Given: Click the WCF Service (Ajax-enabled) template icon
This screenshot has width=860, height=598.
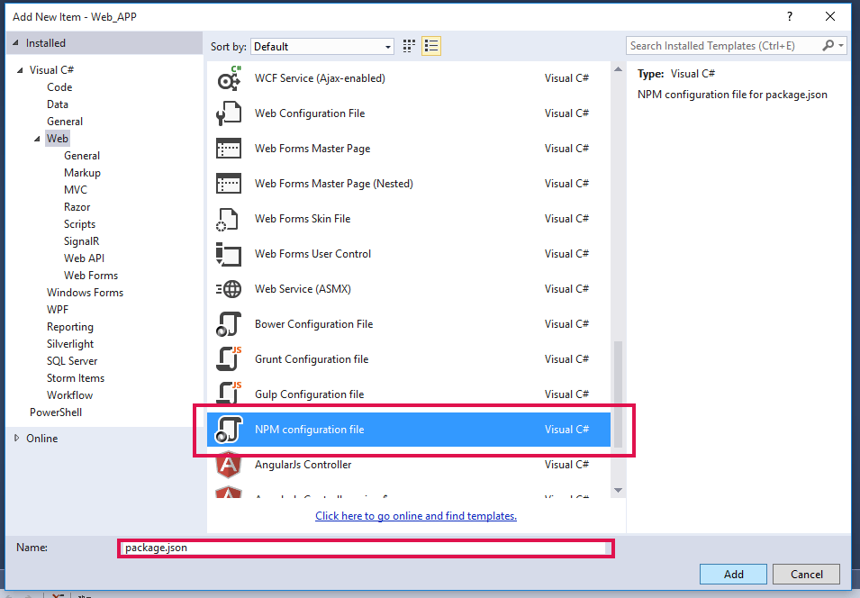Looking at the screenshot, I should (x=229, y=78).
